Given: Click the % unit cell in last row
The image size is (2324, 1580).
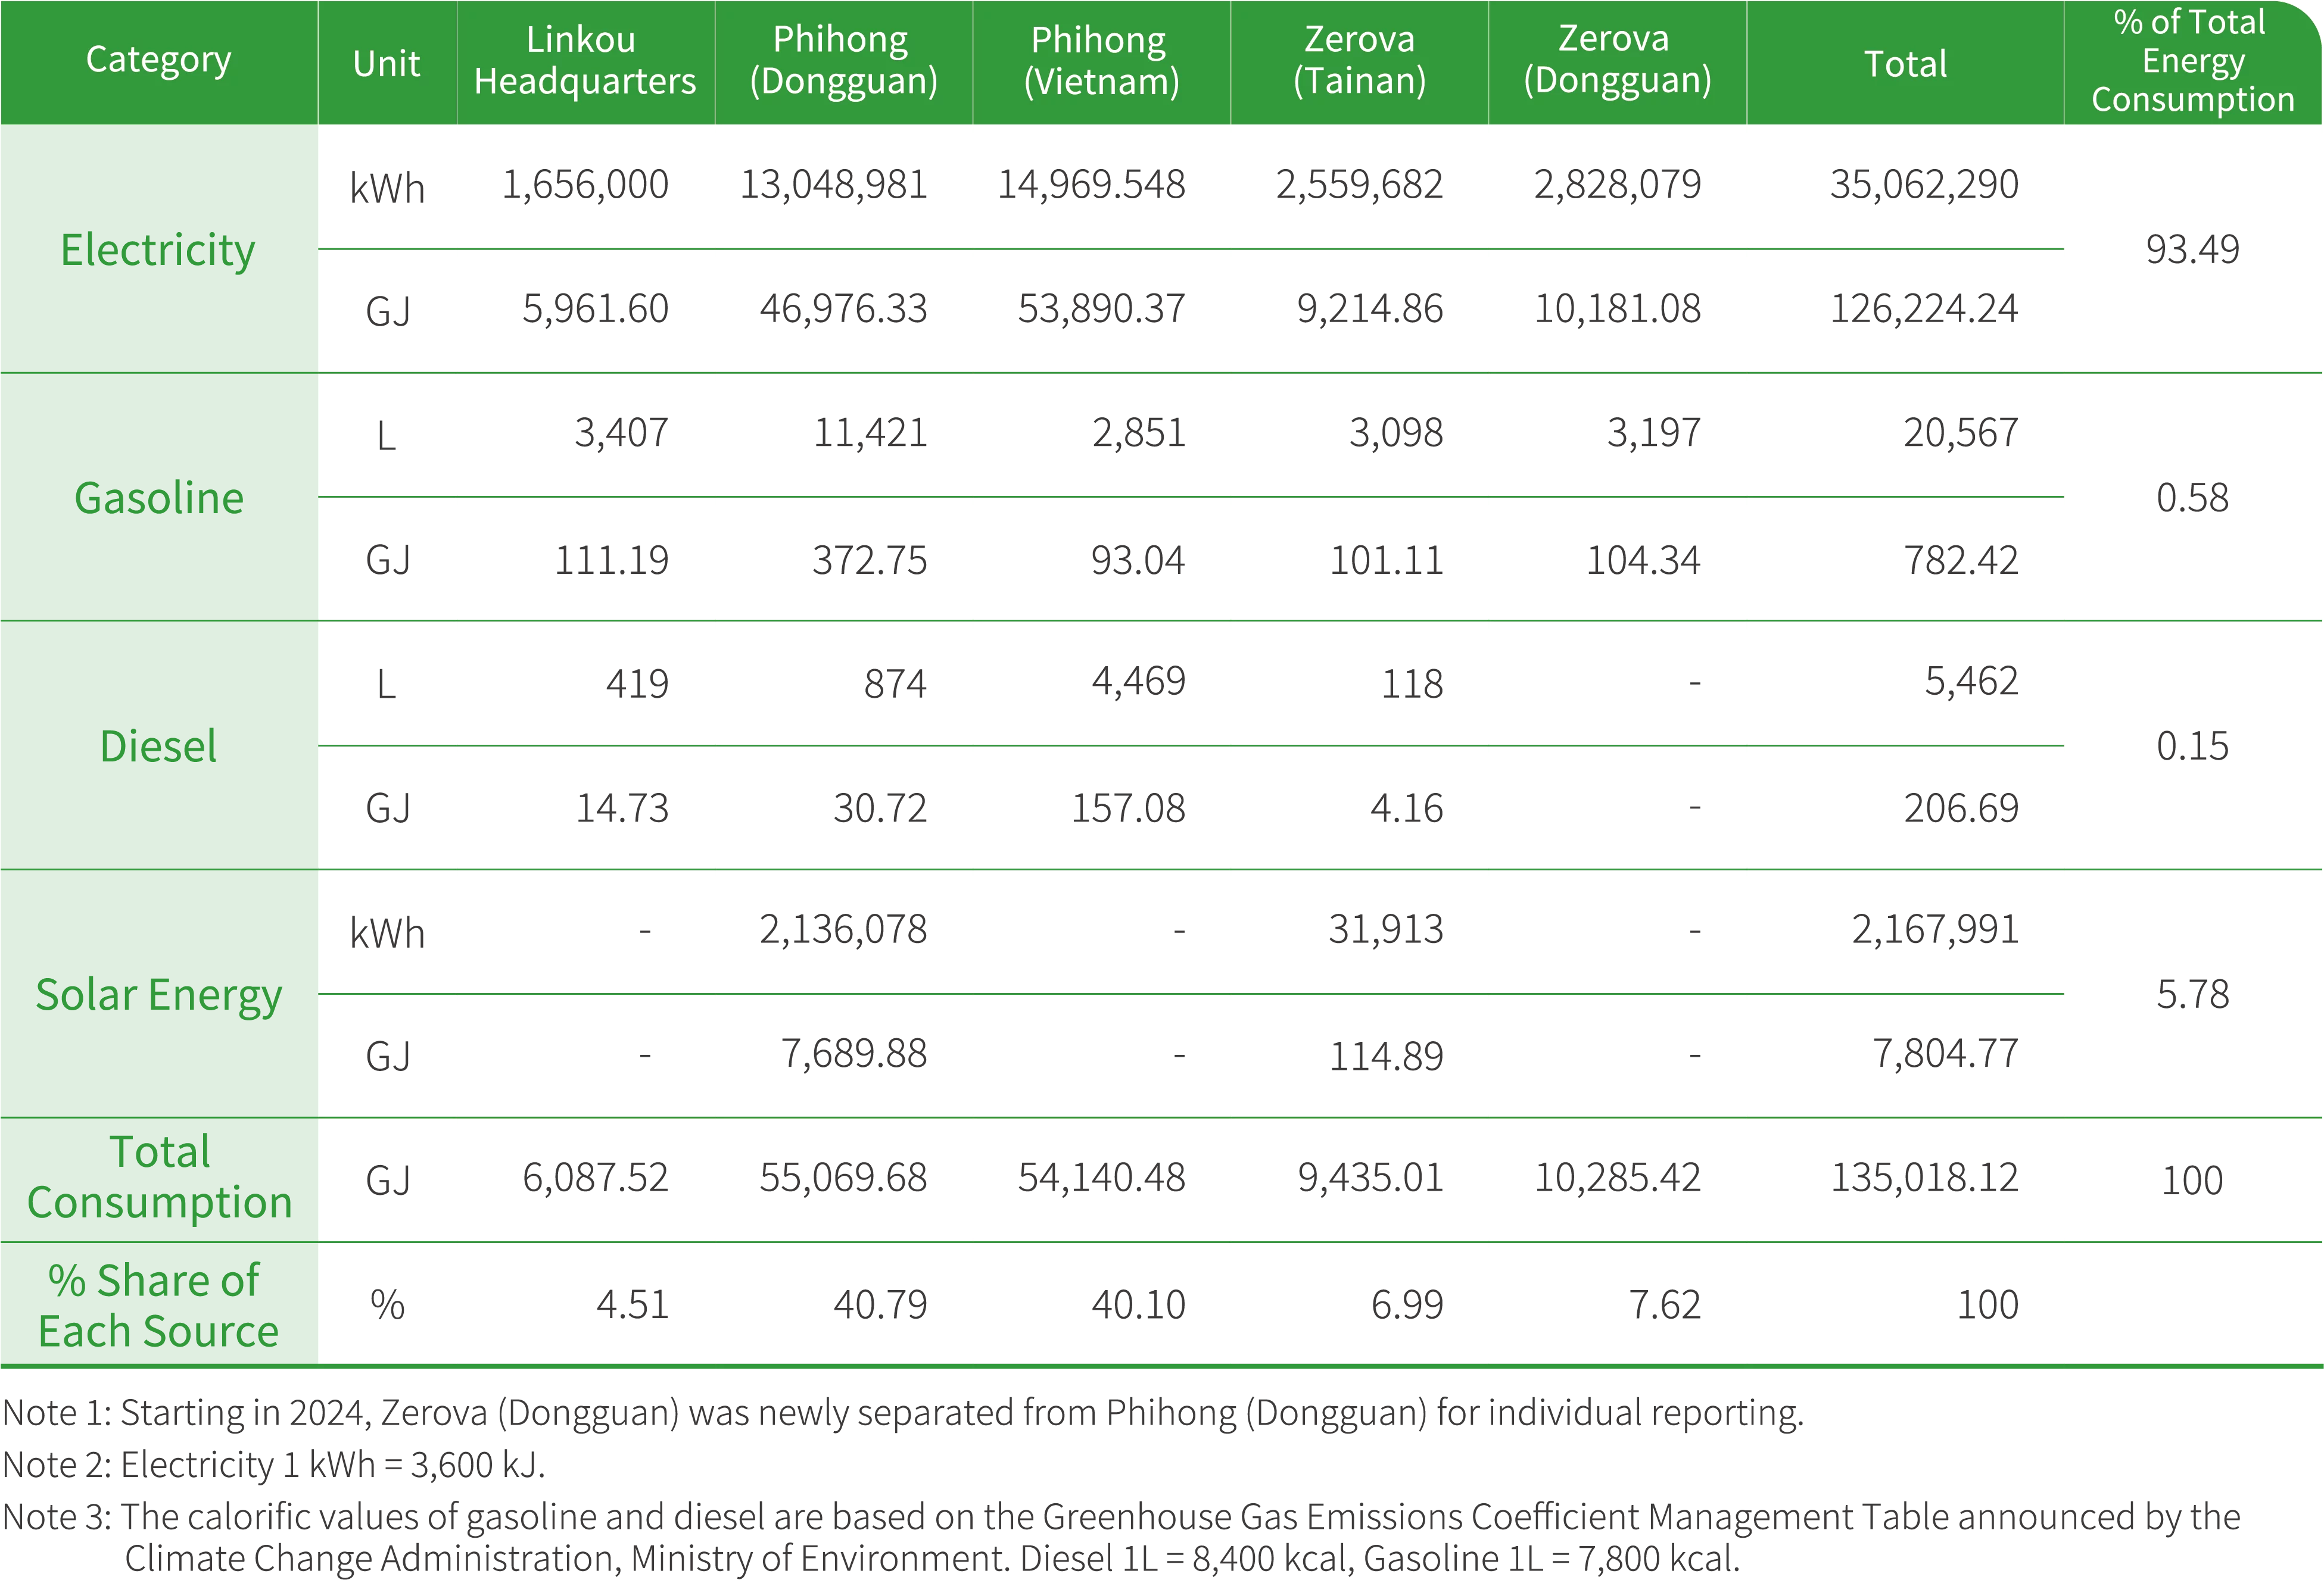Looking at the screenshot, I should [386, 1302].
